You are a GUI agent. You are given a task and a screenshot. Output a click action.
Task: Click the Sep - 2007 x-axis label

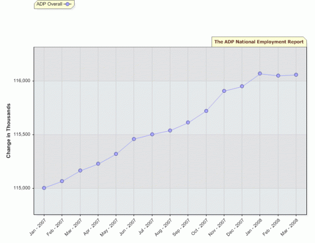[x=181, y=227]
